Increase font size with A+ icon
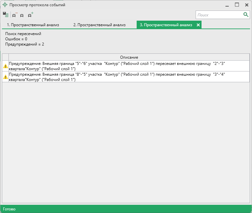252x213 pixels. pos(30,15)
